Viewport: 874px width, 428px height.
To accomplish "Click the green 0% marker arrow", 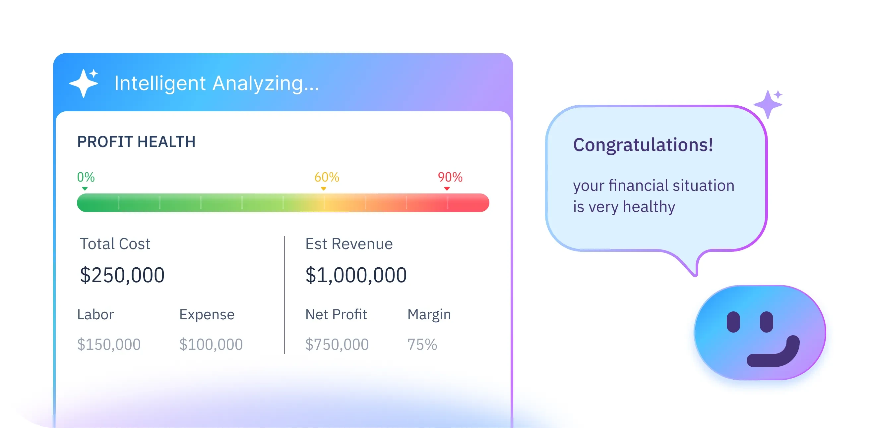I will point(85,188).
